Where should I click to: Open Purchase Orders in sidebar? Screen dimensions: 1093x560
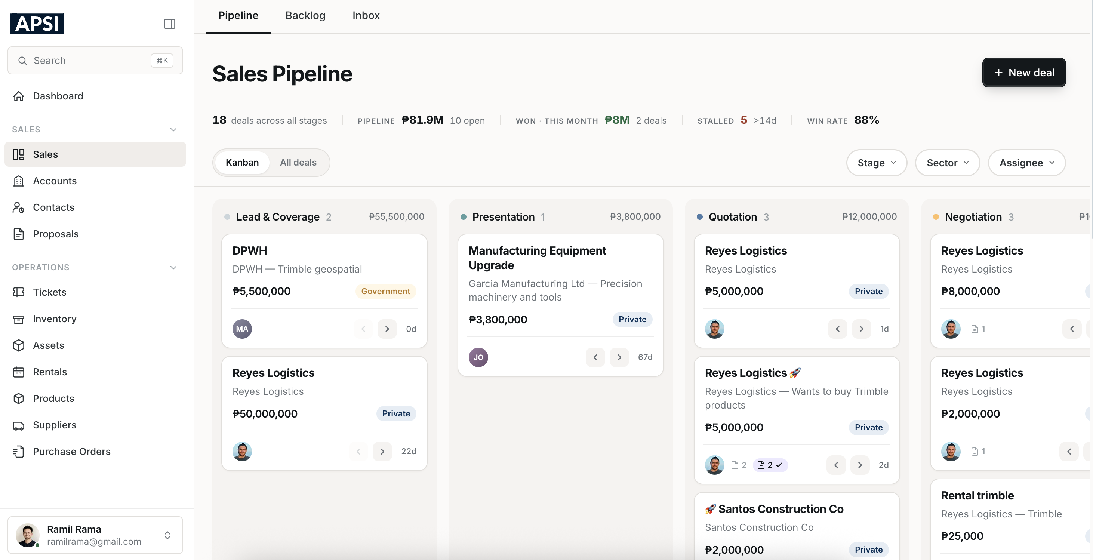95,451
